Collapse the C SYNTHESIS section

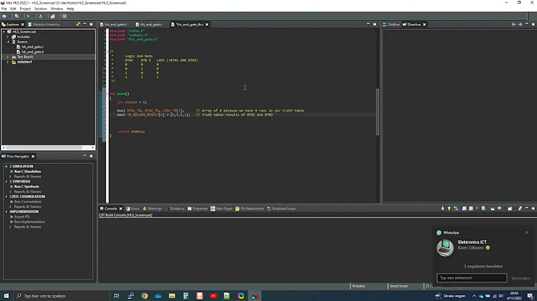[x=6, y=182]
